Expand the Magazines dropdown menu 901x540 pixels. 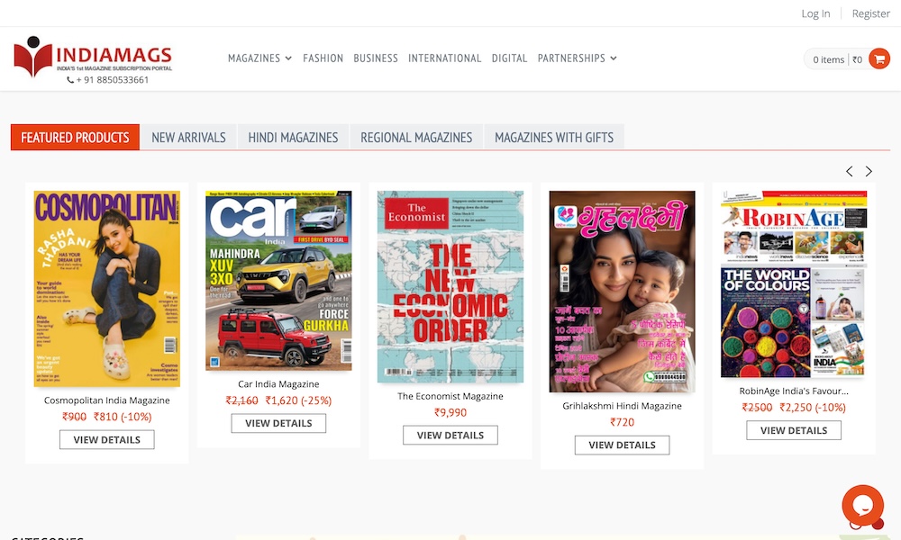pyautogui.click(x=259, y=58)
